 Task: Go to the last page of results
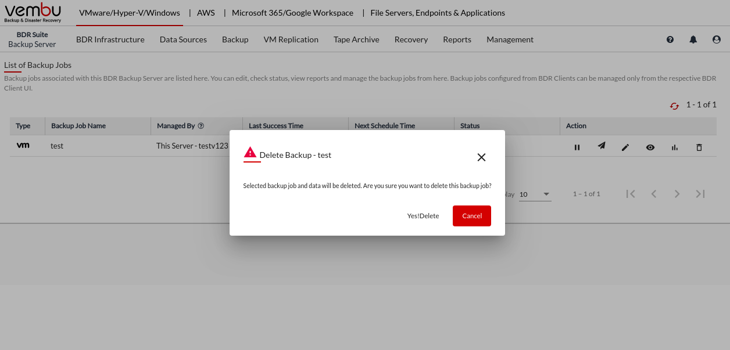(700, 194)
